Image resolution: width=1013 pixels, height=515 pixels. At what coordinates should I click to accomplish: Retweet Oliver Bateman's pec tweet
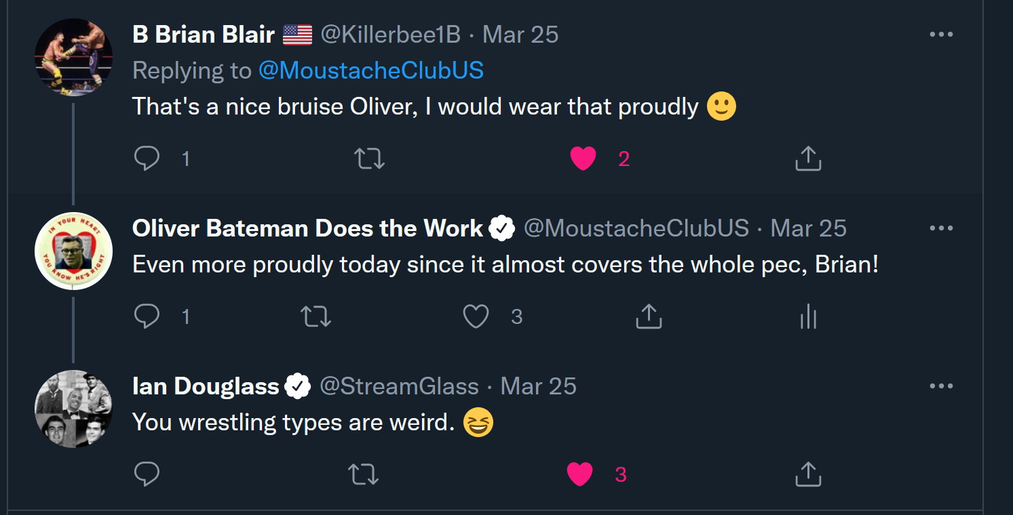[x=316, y=316]
